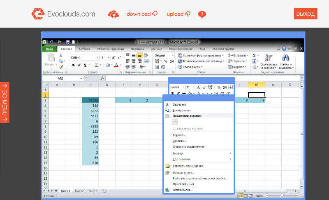Viewport: 329px width, 200px height.
Task: Open the ribbon font size 11 dropdown
Action: (x=109, y=57)
